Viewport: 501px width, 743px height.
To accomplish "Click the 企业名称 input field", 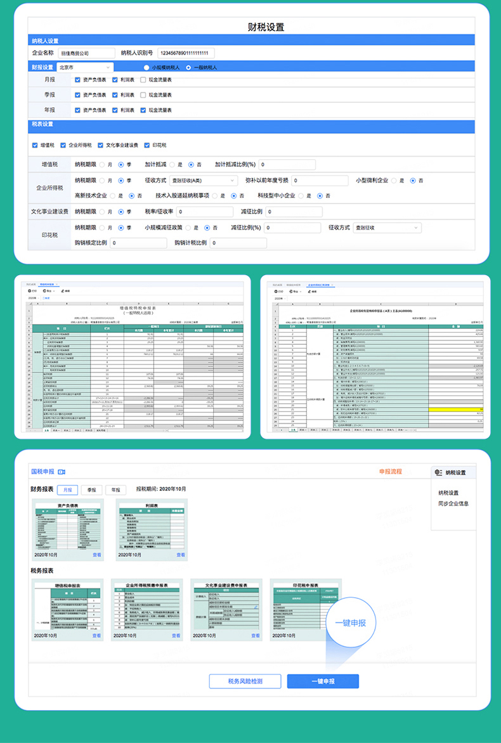I will click(x=86, y=53).
